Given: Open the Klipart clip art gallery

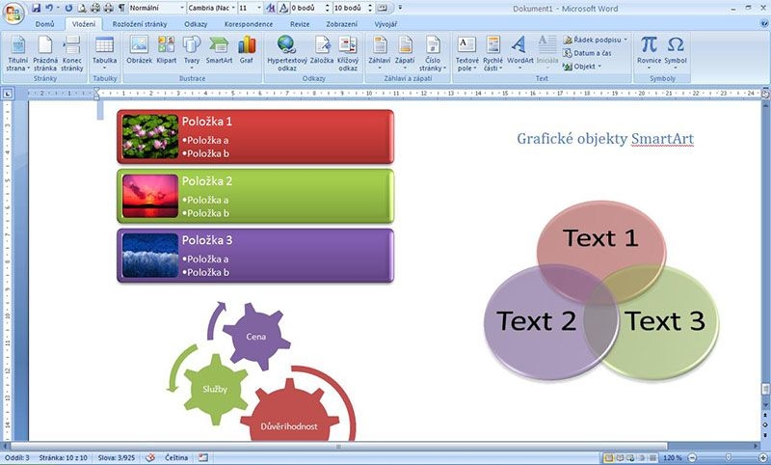Looking at the screenshot, I should [x=166, y=49].
